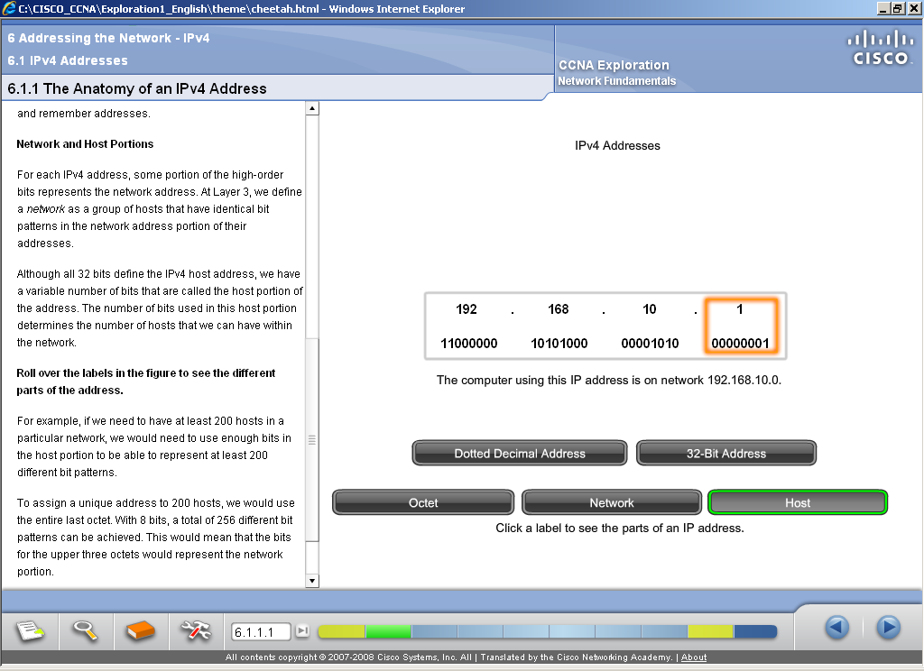924x671 pixels.
Task: Click the page number field showing 6.1.1.1
Action: point(261,631)
